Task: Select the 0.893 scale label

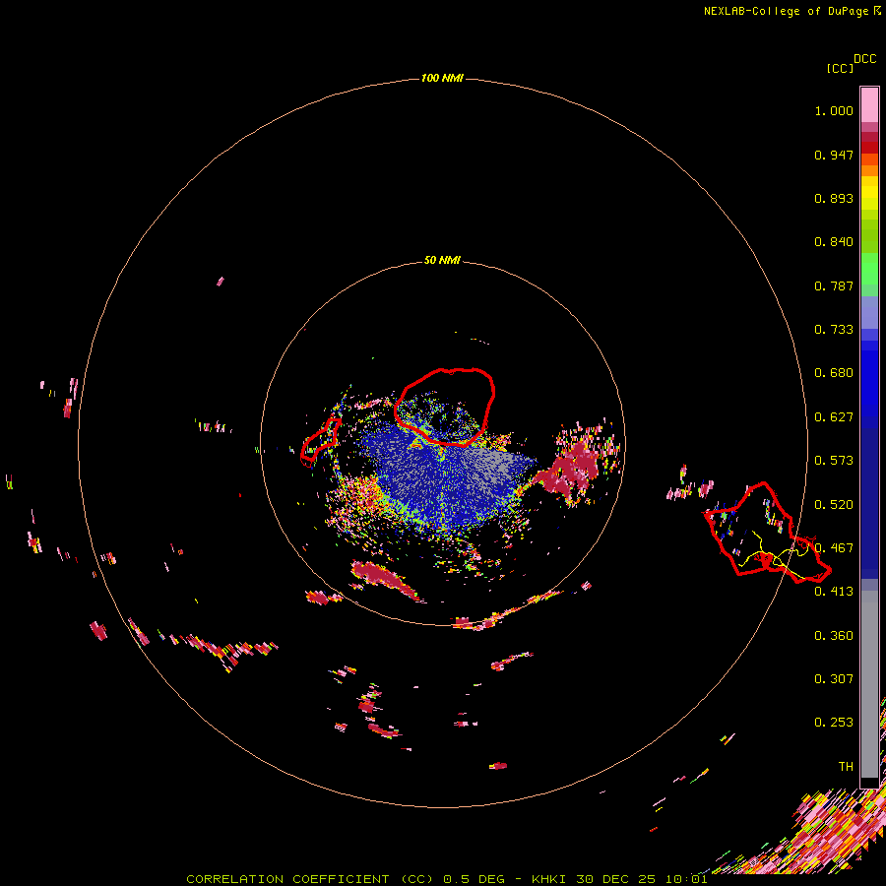Action: tap(834, 198)
